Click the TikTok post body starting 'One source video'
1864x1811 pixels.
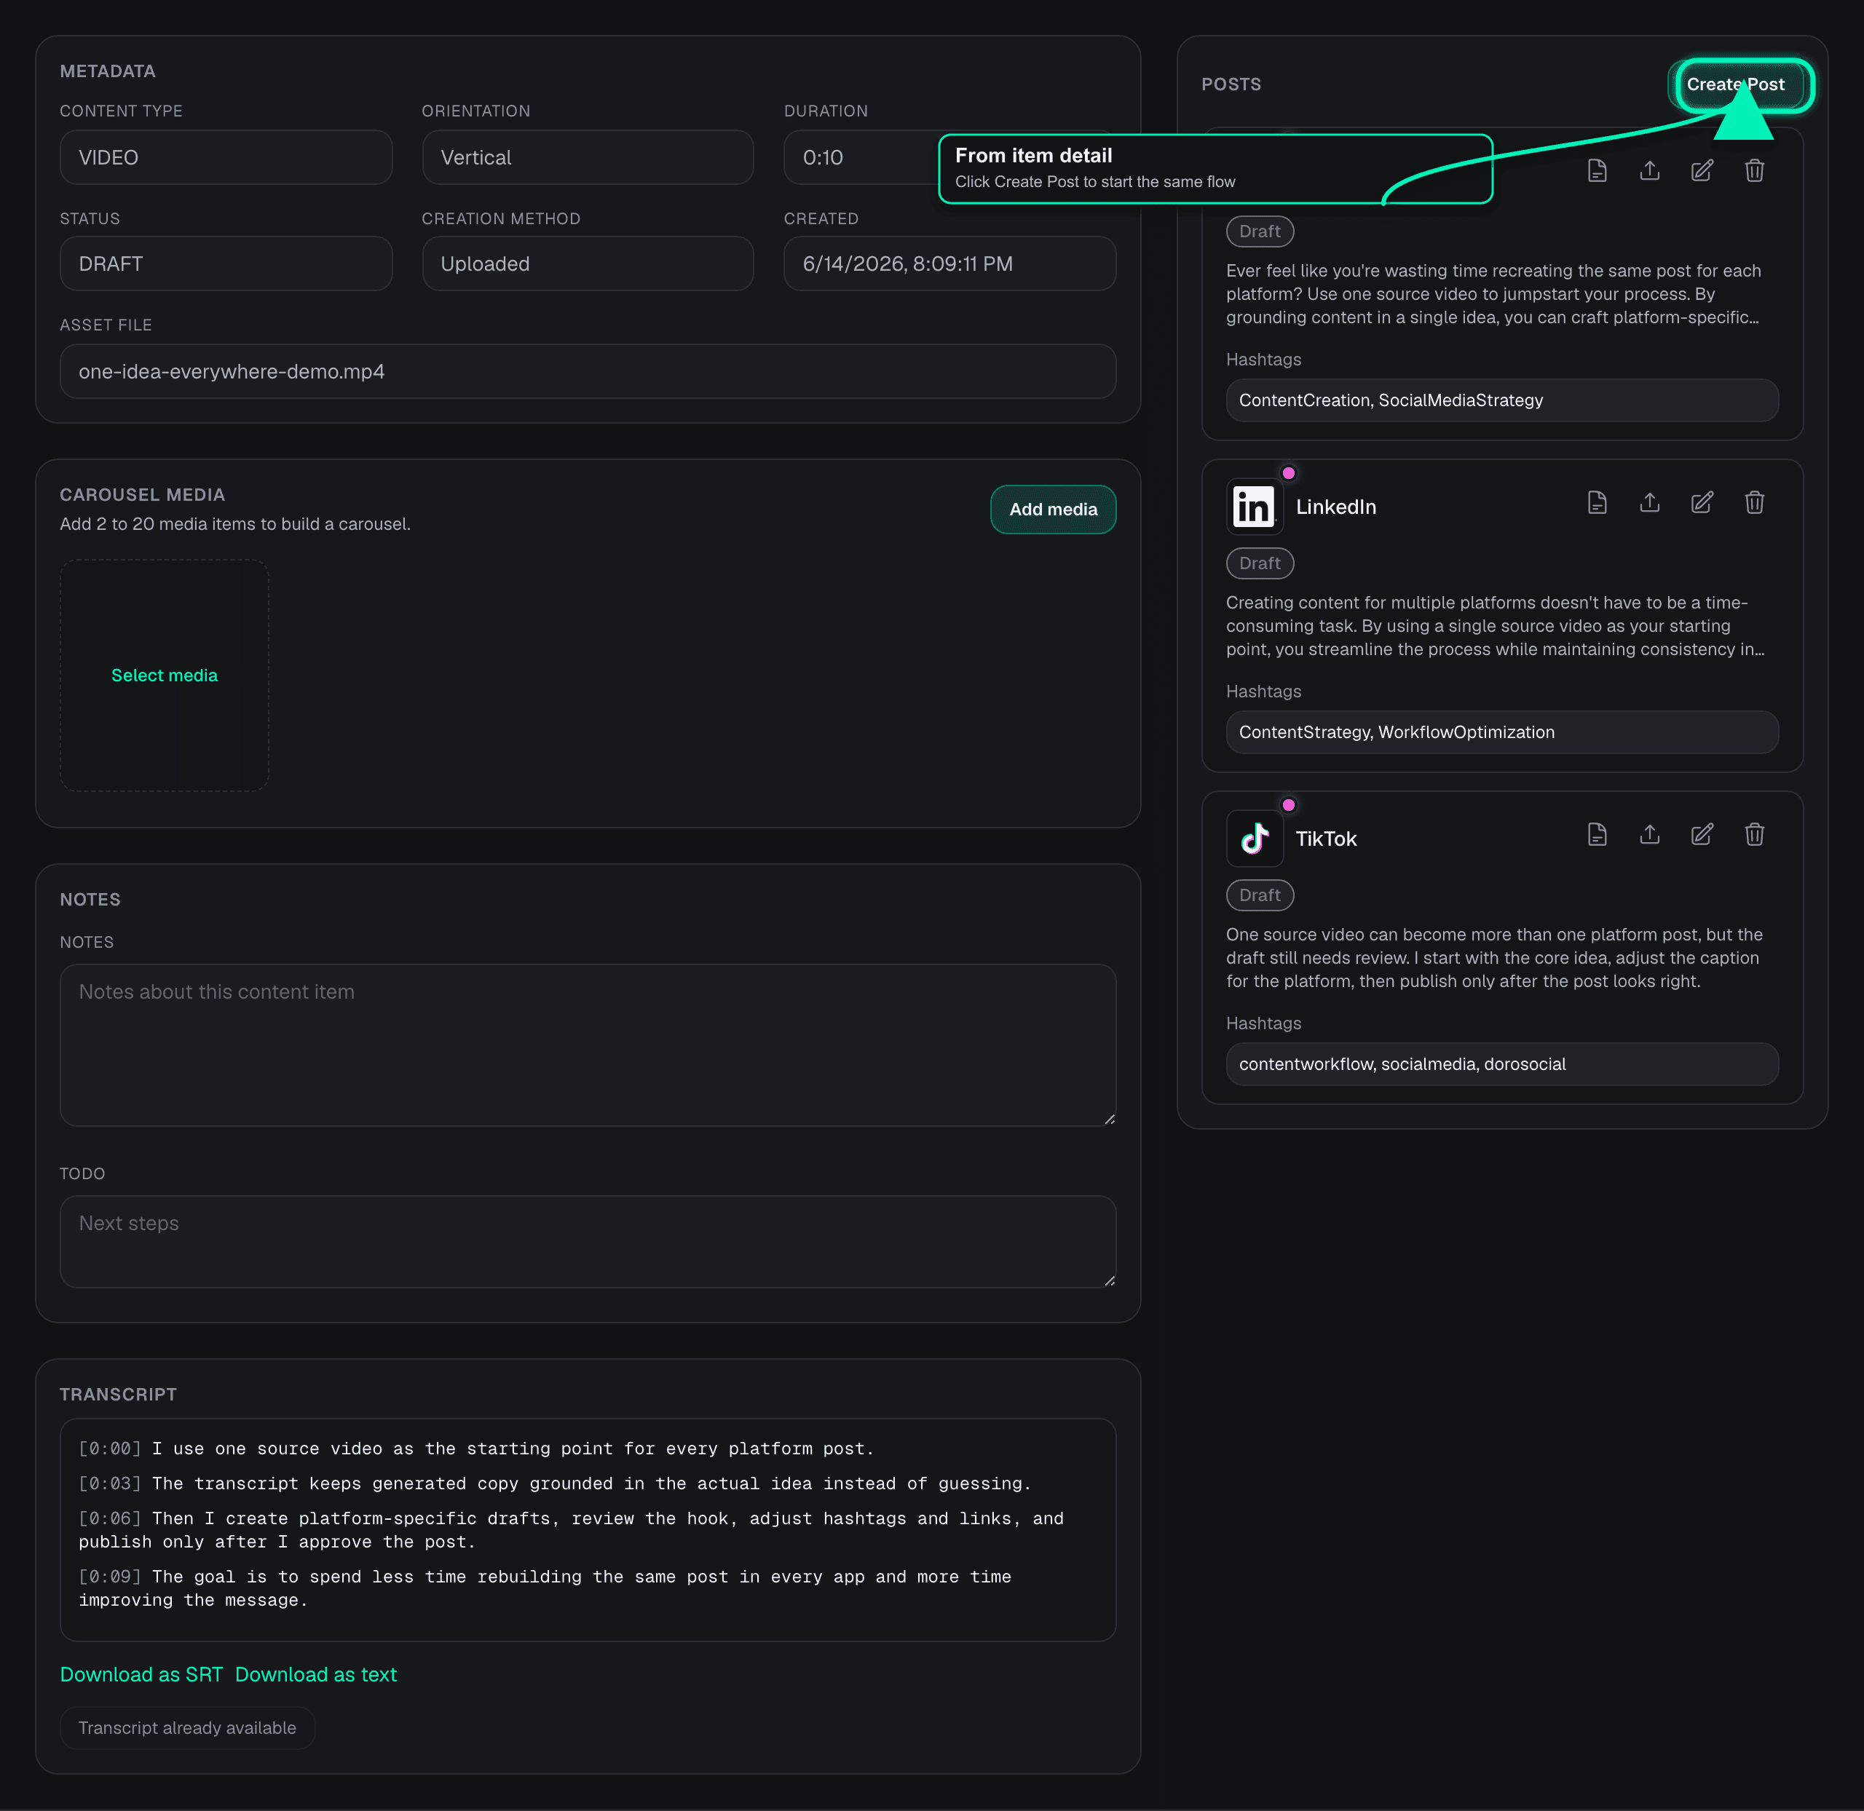(x=1495, y=958)
